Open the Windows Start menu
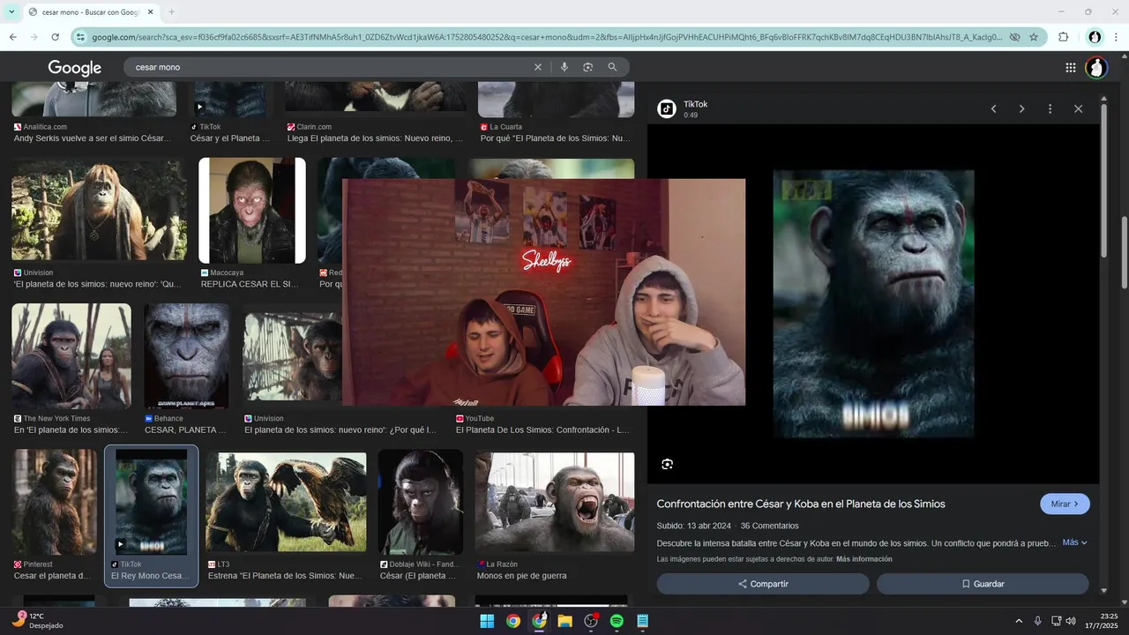The width and height of the screenshot is (1129, 635). point(487,621)
